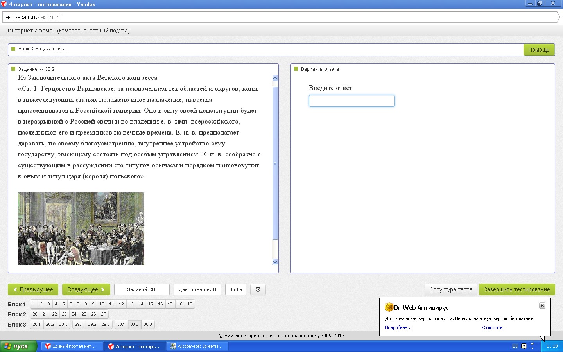
Task: Open question 12 in Блок 1
Action: click(121, 304)
